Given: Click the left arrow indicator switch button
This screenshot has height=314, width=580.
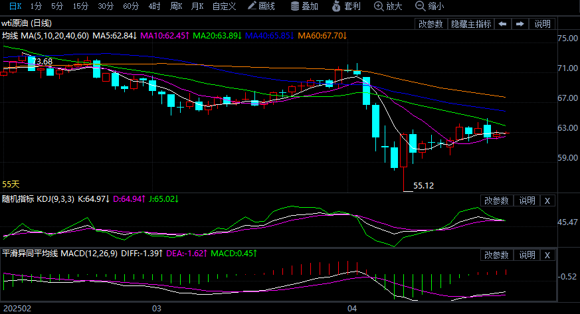Looking at the screenshot, I should click(x=502, y=24).
